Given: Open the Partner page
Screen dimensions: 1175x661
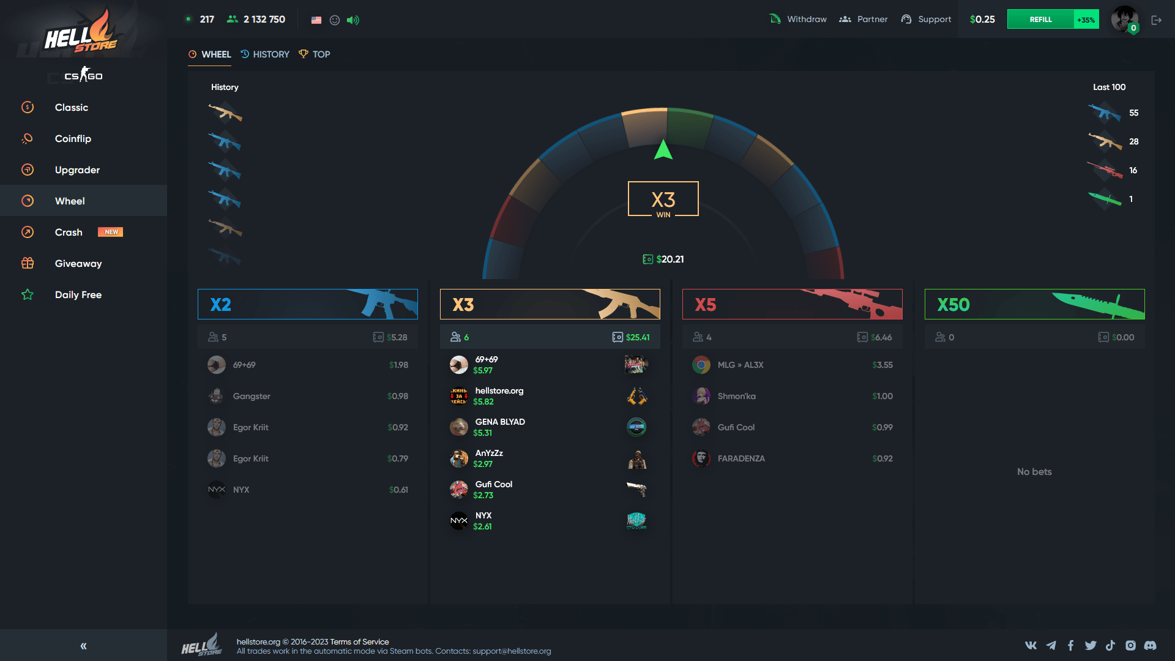Looking at the screenshot, I should tap(863, 20).
